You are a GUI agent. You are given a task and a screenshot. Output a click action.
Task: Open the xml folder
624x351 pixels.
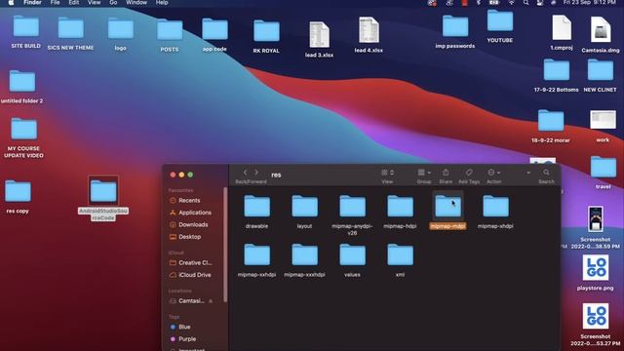click(x=400, y=255)
